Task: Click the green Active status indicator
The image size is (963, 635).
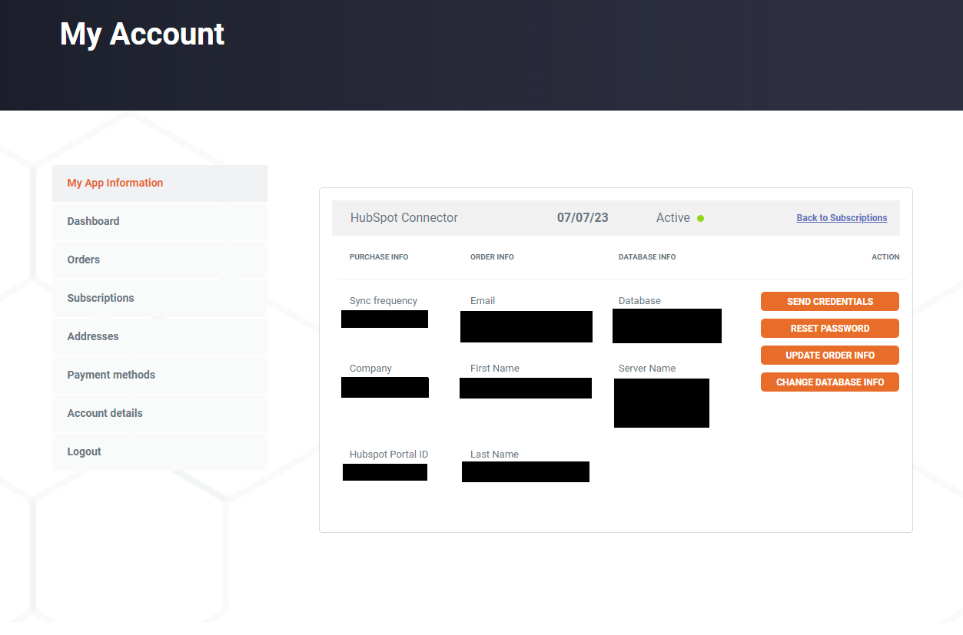Action: tap(700, 217)
